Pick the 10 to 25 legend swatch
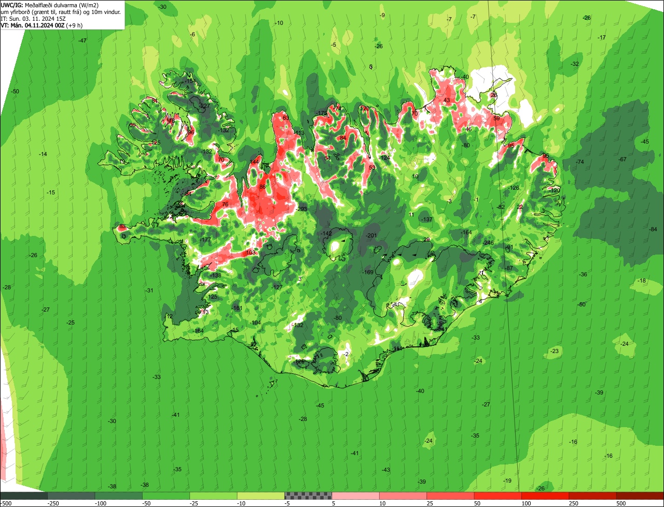 tap(403, 496)
